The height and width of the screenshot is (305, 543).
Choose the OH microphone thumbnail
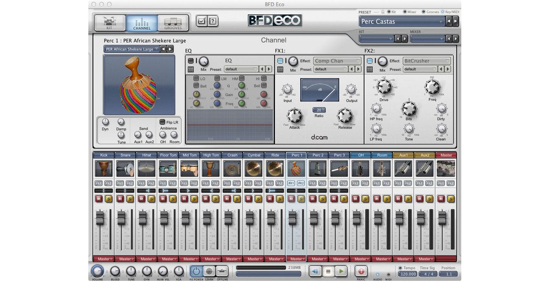click(x=361, y=169)
